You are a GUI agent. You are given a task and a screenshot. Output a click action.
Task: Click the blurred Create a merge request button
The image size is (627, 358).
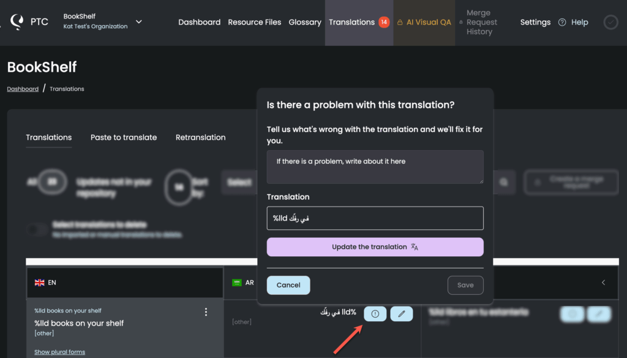coord(571,182)
